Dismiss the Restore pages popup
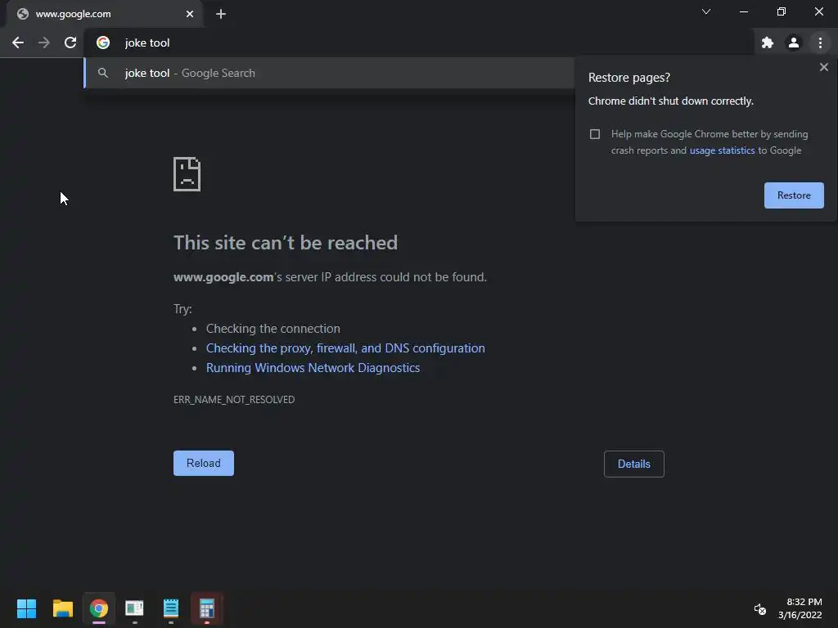838x628 pixels. pos(823,67)
